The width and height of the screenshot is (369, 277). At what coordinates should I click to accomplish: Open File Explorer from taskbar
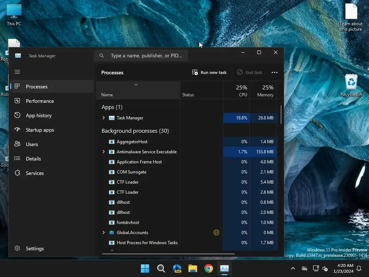pos(193,268)
